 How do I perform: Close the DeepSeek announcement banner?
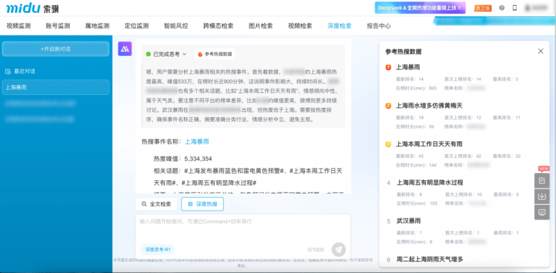(x=459, y=8)
